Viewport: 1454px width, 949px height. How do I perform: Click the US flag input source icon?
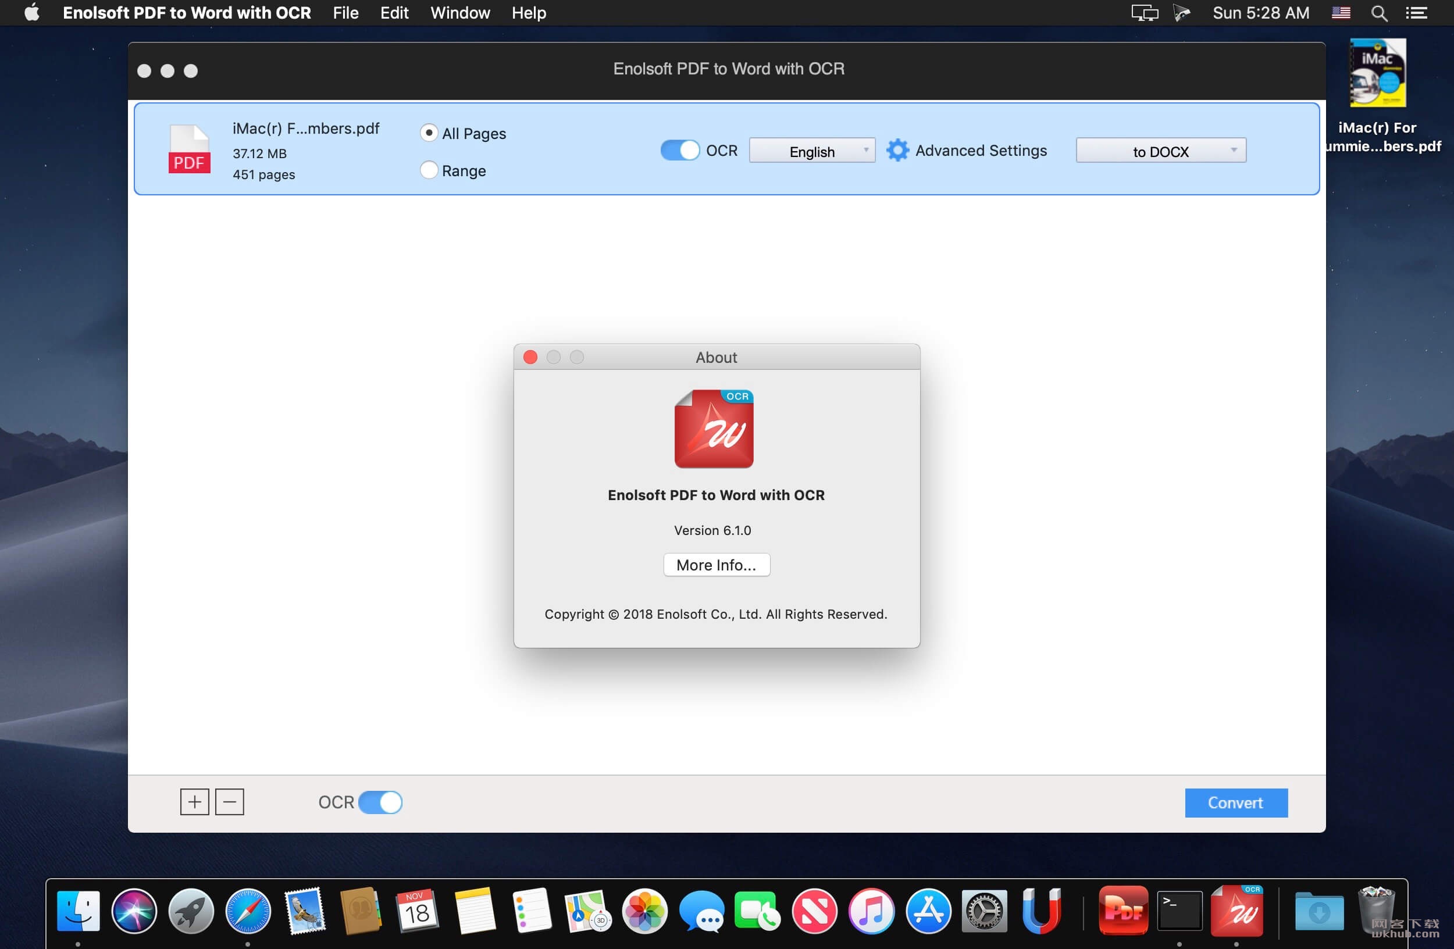click(x=1341, y=13)
